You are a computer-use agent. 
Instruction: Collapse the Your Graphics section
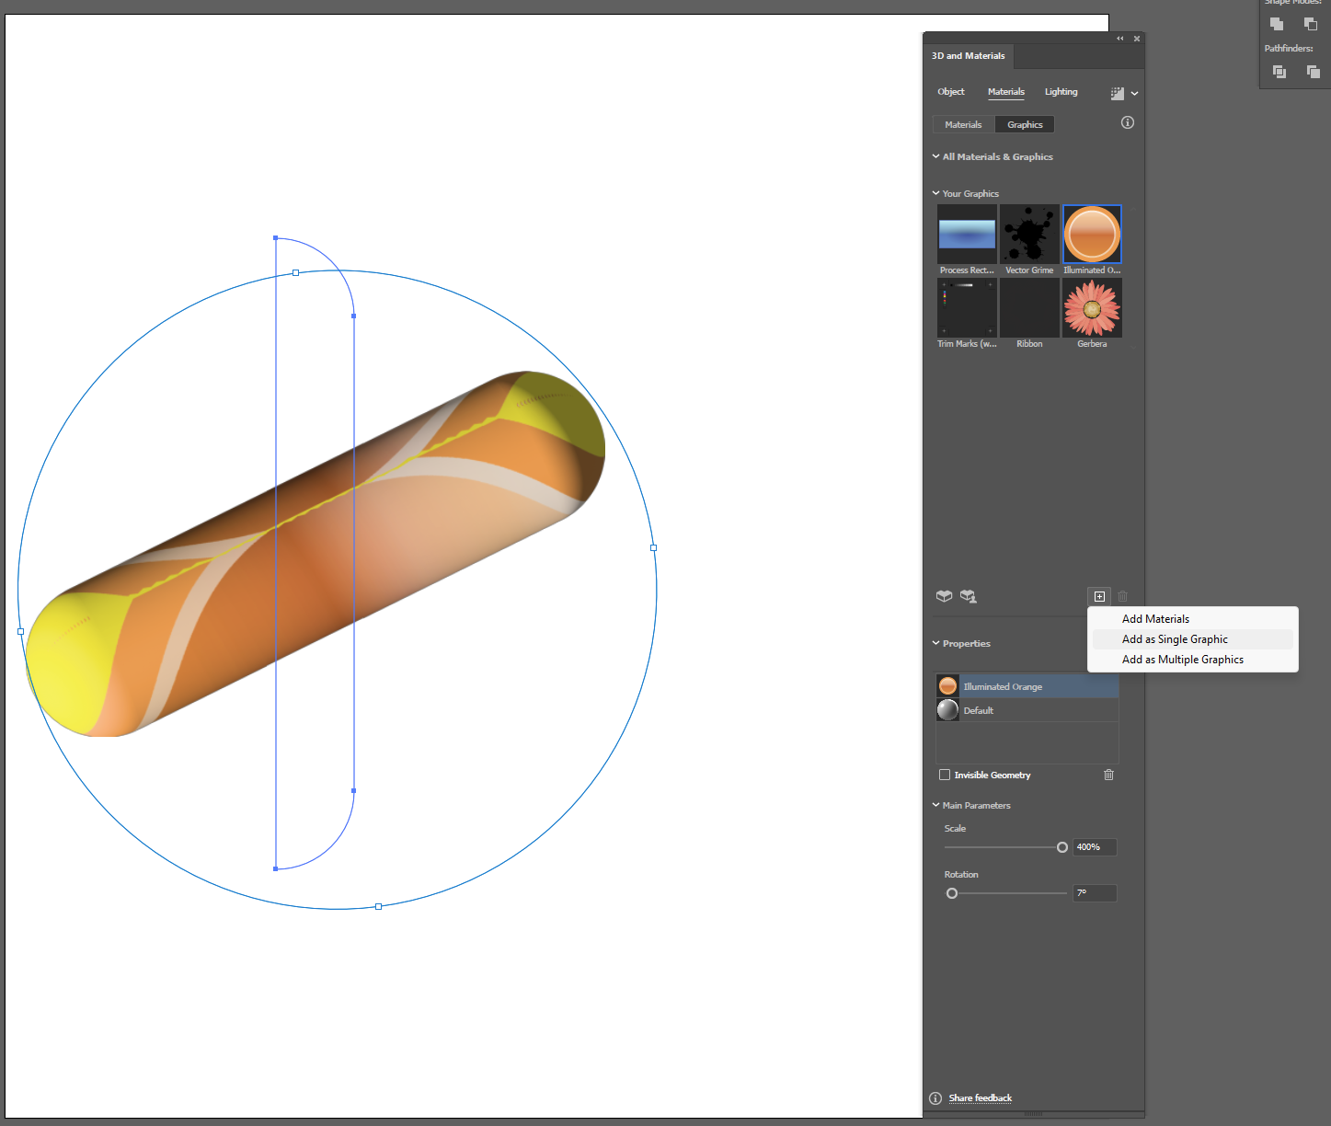tap(935, 193)
